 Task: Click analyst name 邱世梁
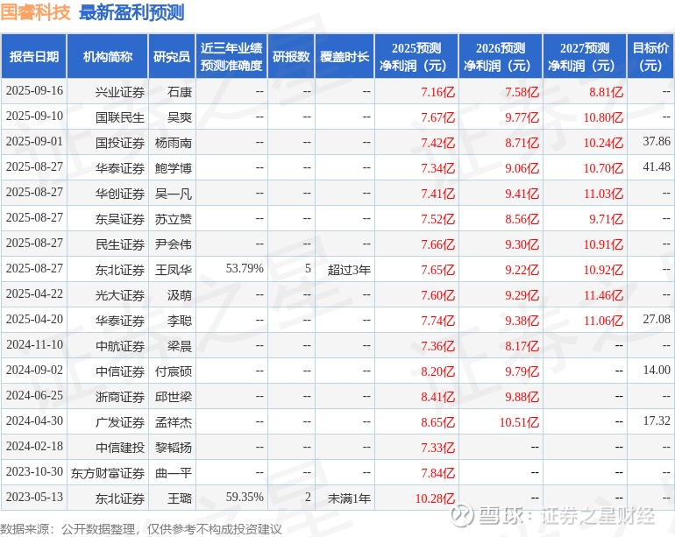(173, 397)
